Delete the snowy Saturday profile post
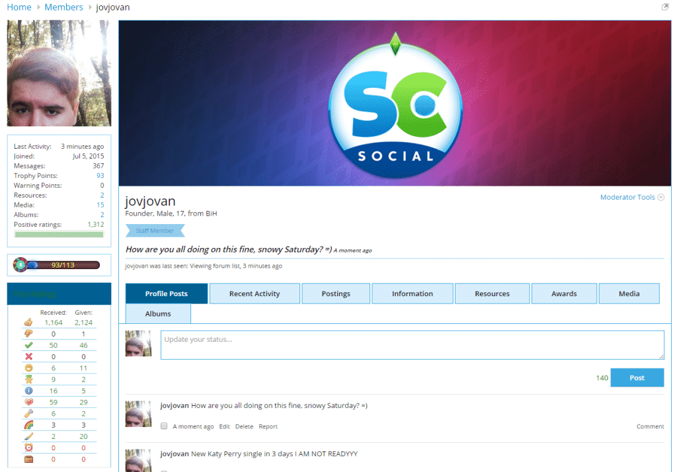This screenshot has width=677, height=472. tap(245, 426)
